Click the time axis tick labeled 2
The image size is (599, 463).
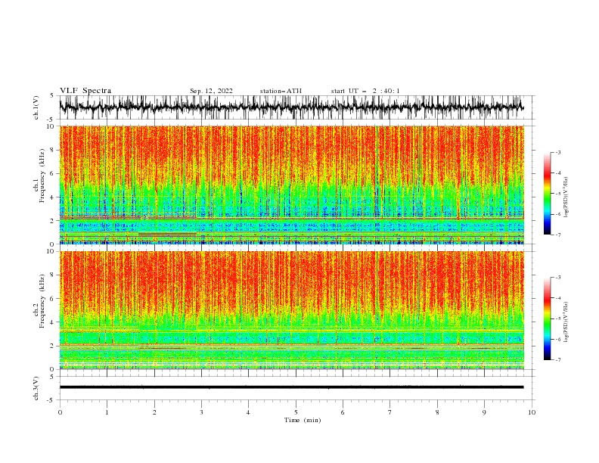coord(154,412)
